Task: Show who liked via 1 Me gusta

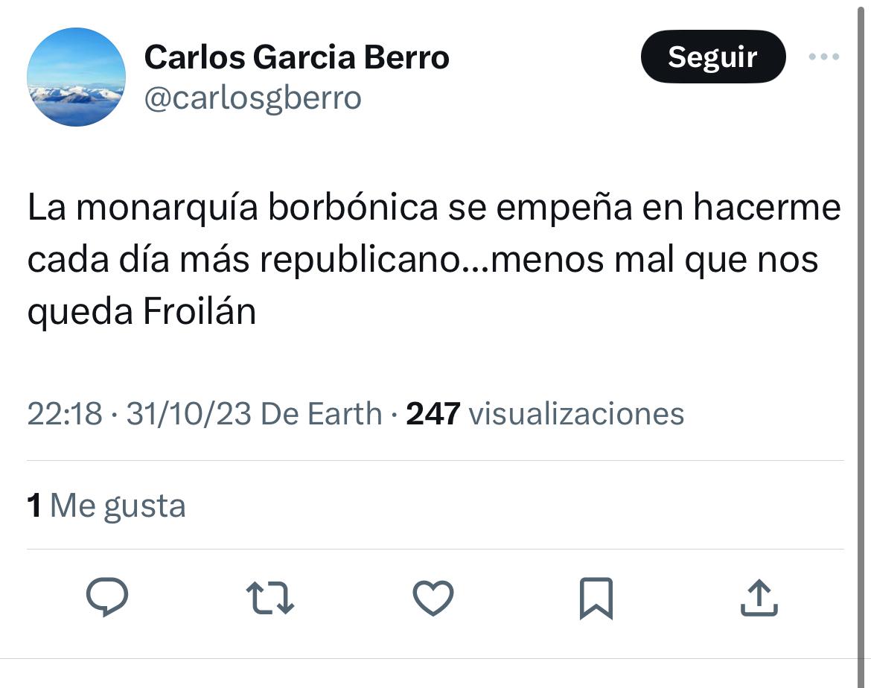Action: tap(106, 506)
